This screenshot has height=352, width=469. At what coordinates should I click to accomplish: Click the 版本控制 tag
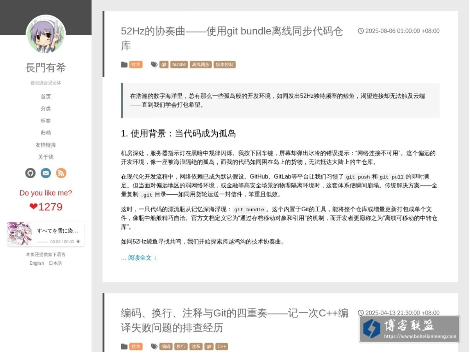(224, 65)
